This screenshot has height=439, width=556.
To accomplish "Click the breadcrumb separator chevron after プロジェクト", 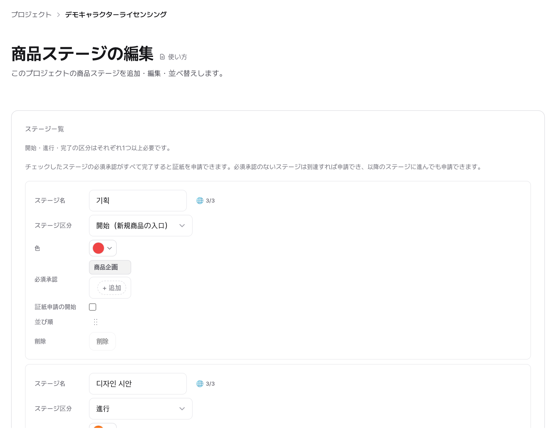I will point(58,15).
